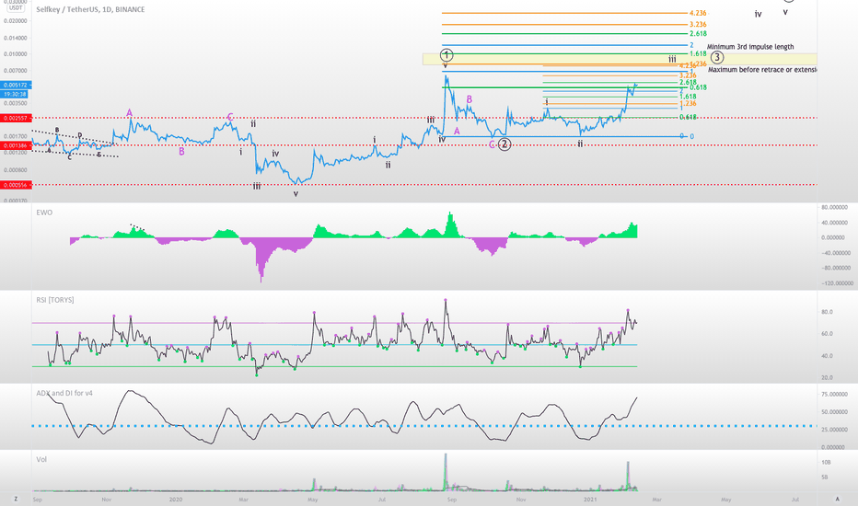Screen dimensions: 858x506
Task: Click the Maximum before retrace or extension note
Action: coord(762,70)
